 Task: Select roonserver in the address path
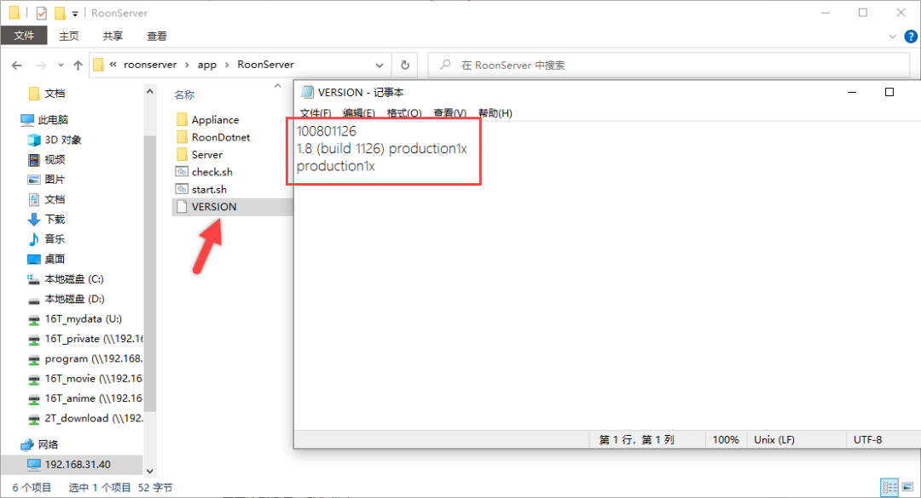[150, 65]
